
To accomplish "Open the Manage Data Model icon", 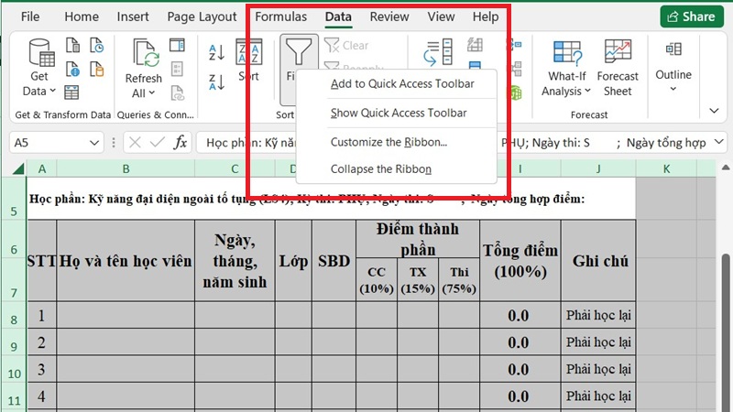I will point(516,92).
